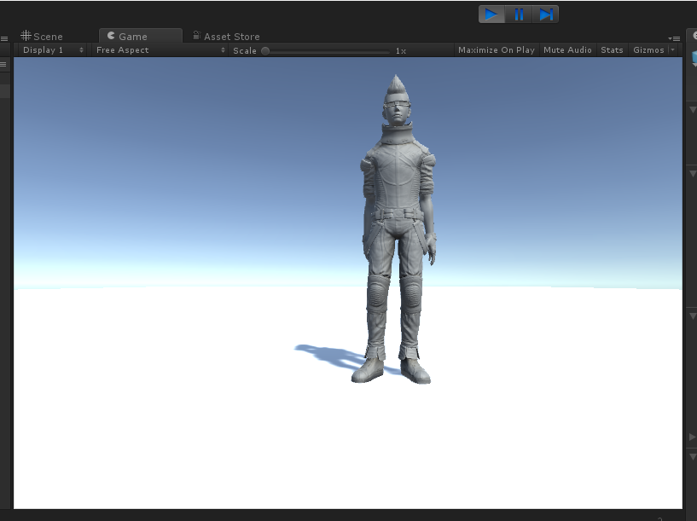Click the Scale slider handle
This screenshot has height=521, width=697.
(x=265, y=50)
